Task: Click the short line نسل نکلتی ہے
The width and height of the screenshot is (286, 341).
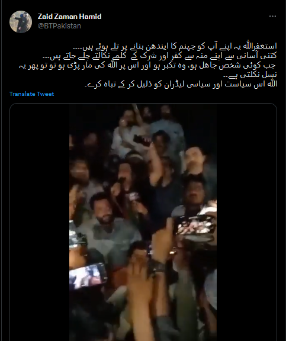Action: coord(250,75)
